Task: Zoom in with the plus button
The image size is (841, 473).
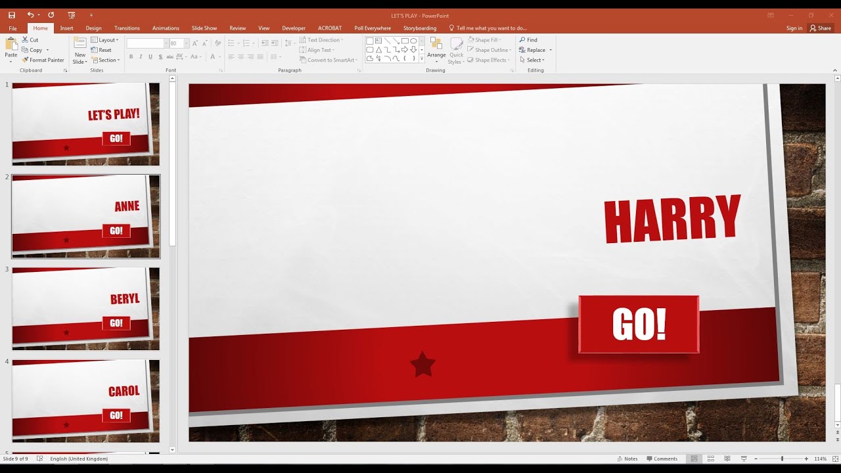Action: tap(807, 459)
